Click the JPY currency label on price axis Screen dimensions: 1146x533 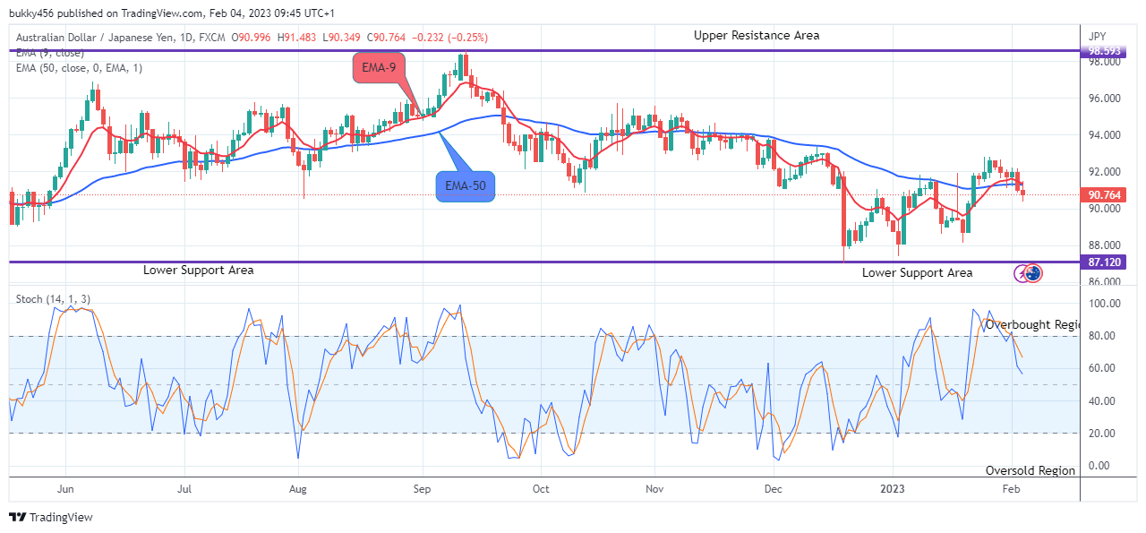pos(1098,37)
